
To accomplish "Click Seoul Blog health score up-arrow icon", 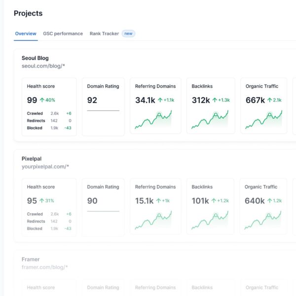I will pos(42,100).
